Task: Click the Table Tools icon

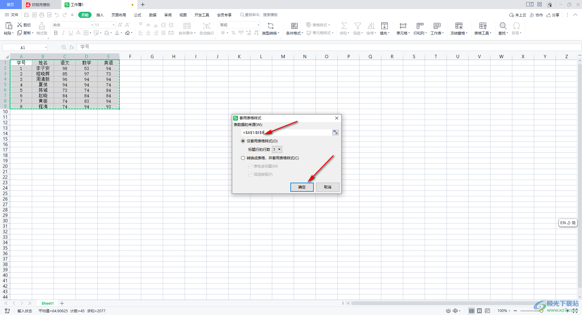Action: 483,26
